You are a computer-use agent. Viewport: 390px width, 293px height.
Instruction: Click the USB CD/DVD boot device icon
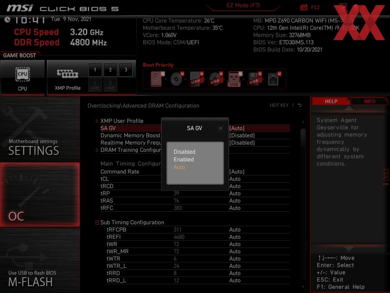215,79
